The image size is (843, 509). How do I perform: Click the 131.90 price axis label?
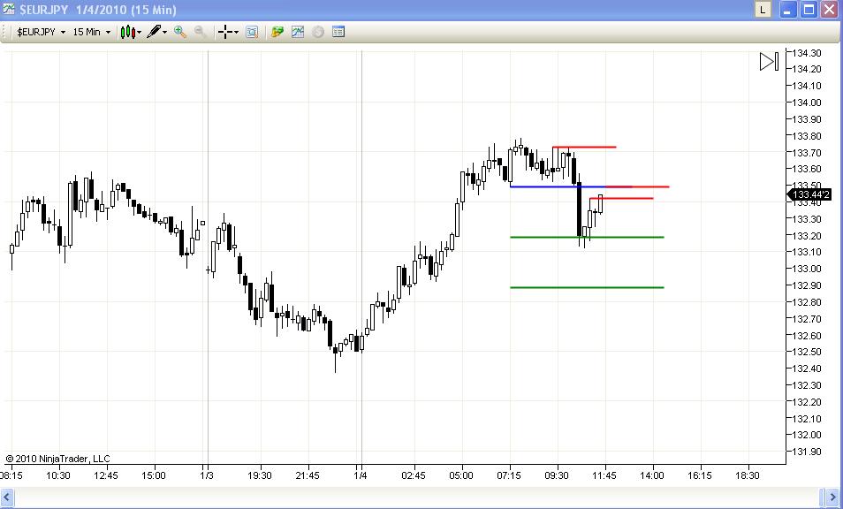[x=807, y=452]
